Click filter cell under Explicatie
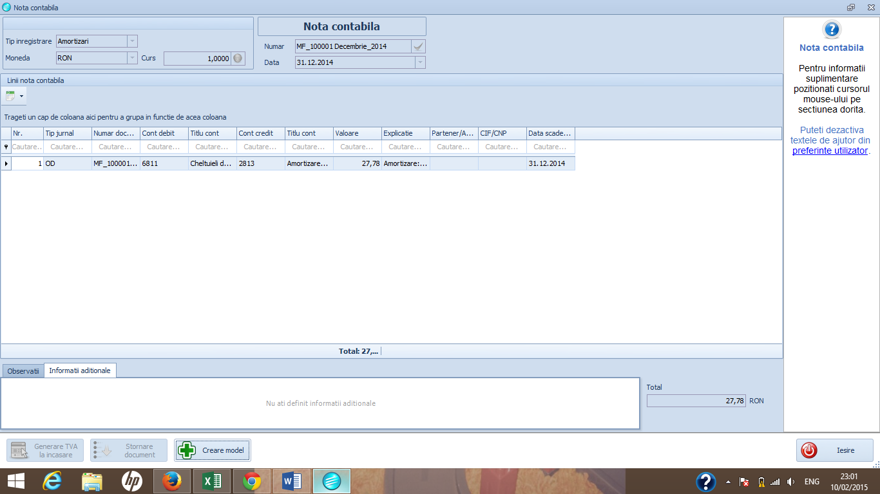Screen dimensions: 880x494 (x=406, y=147)
